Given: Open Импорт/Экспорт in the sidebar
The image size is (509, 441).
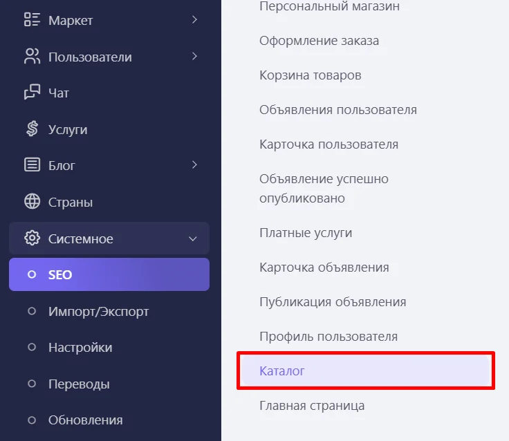Looking at the screenshot, I should pos(98,312).
